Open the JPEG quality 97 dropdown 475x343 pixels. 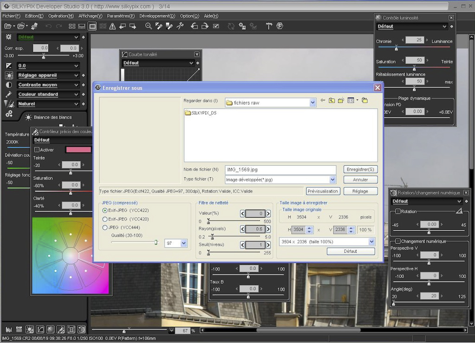[x=184, y=243]
